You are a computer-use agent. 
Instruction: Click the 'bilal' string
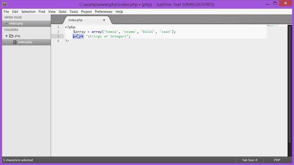pos(148,32)
